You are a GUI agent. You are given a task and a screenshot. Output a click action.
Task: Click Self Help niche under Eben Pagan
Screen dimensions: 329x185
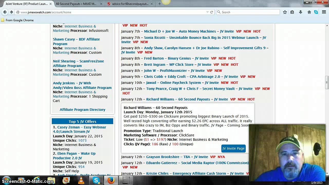click(x=72, y=171)
